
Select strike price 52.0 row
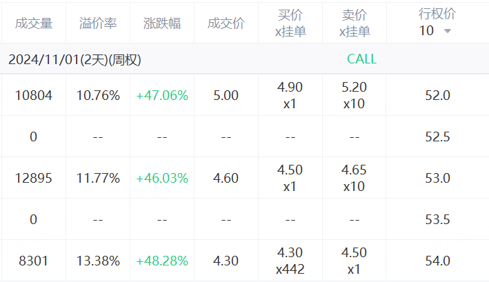[437, 95]
